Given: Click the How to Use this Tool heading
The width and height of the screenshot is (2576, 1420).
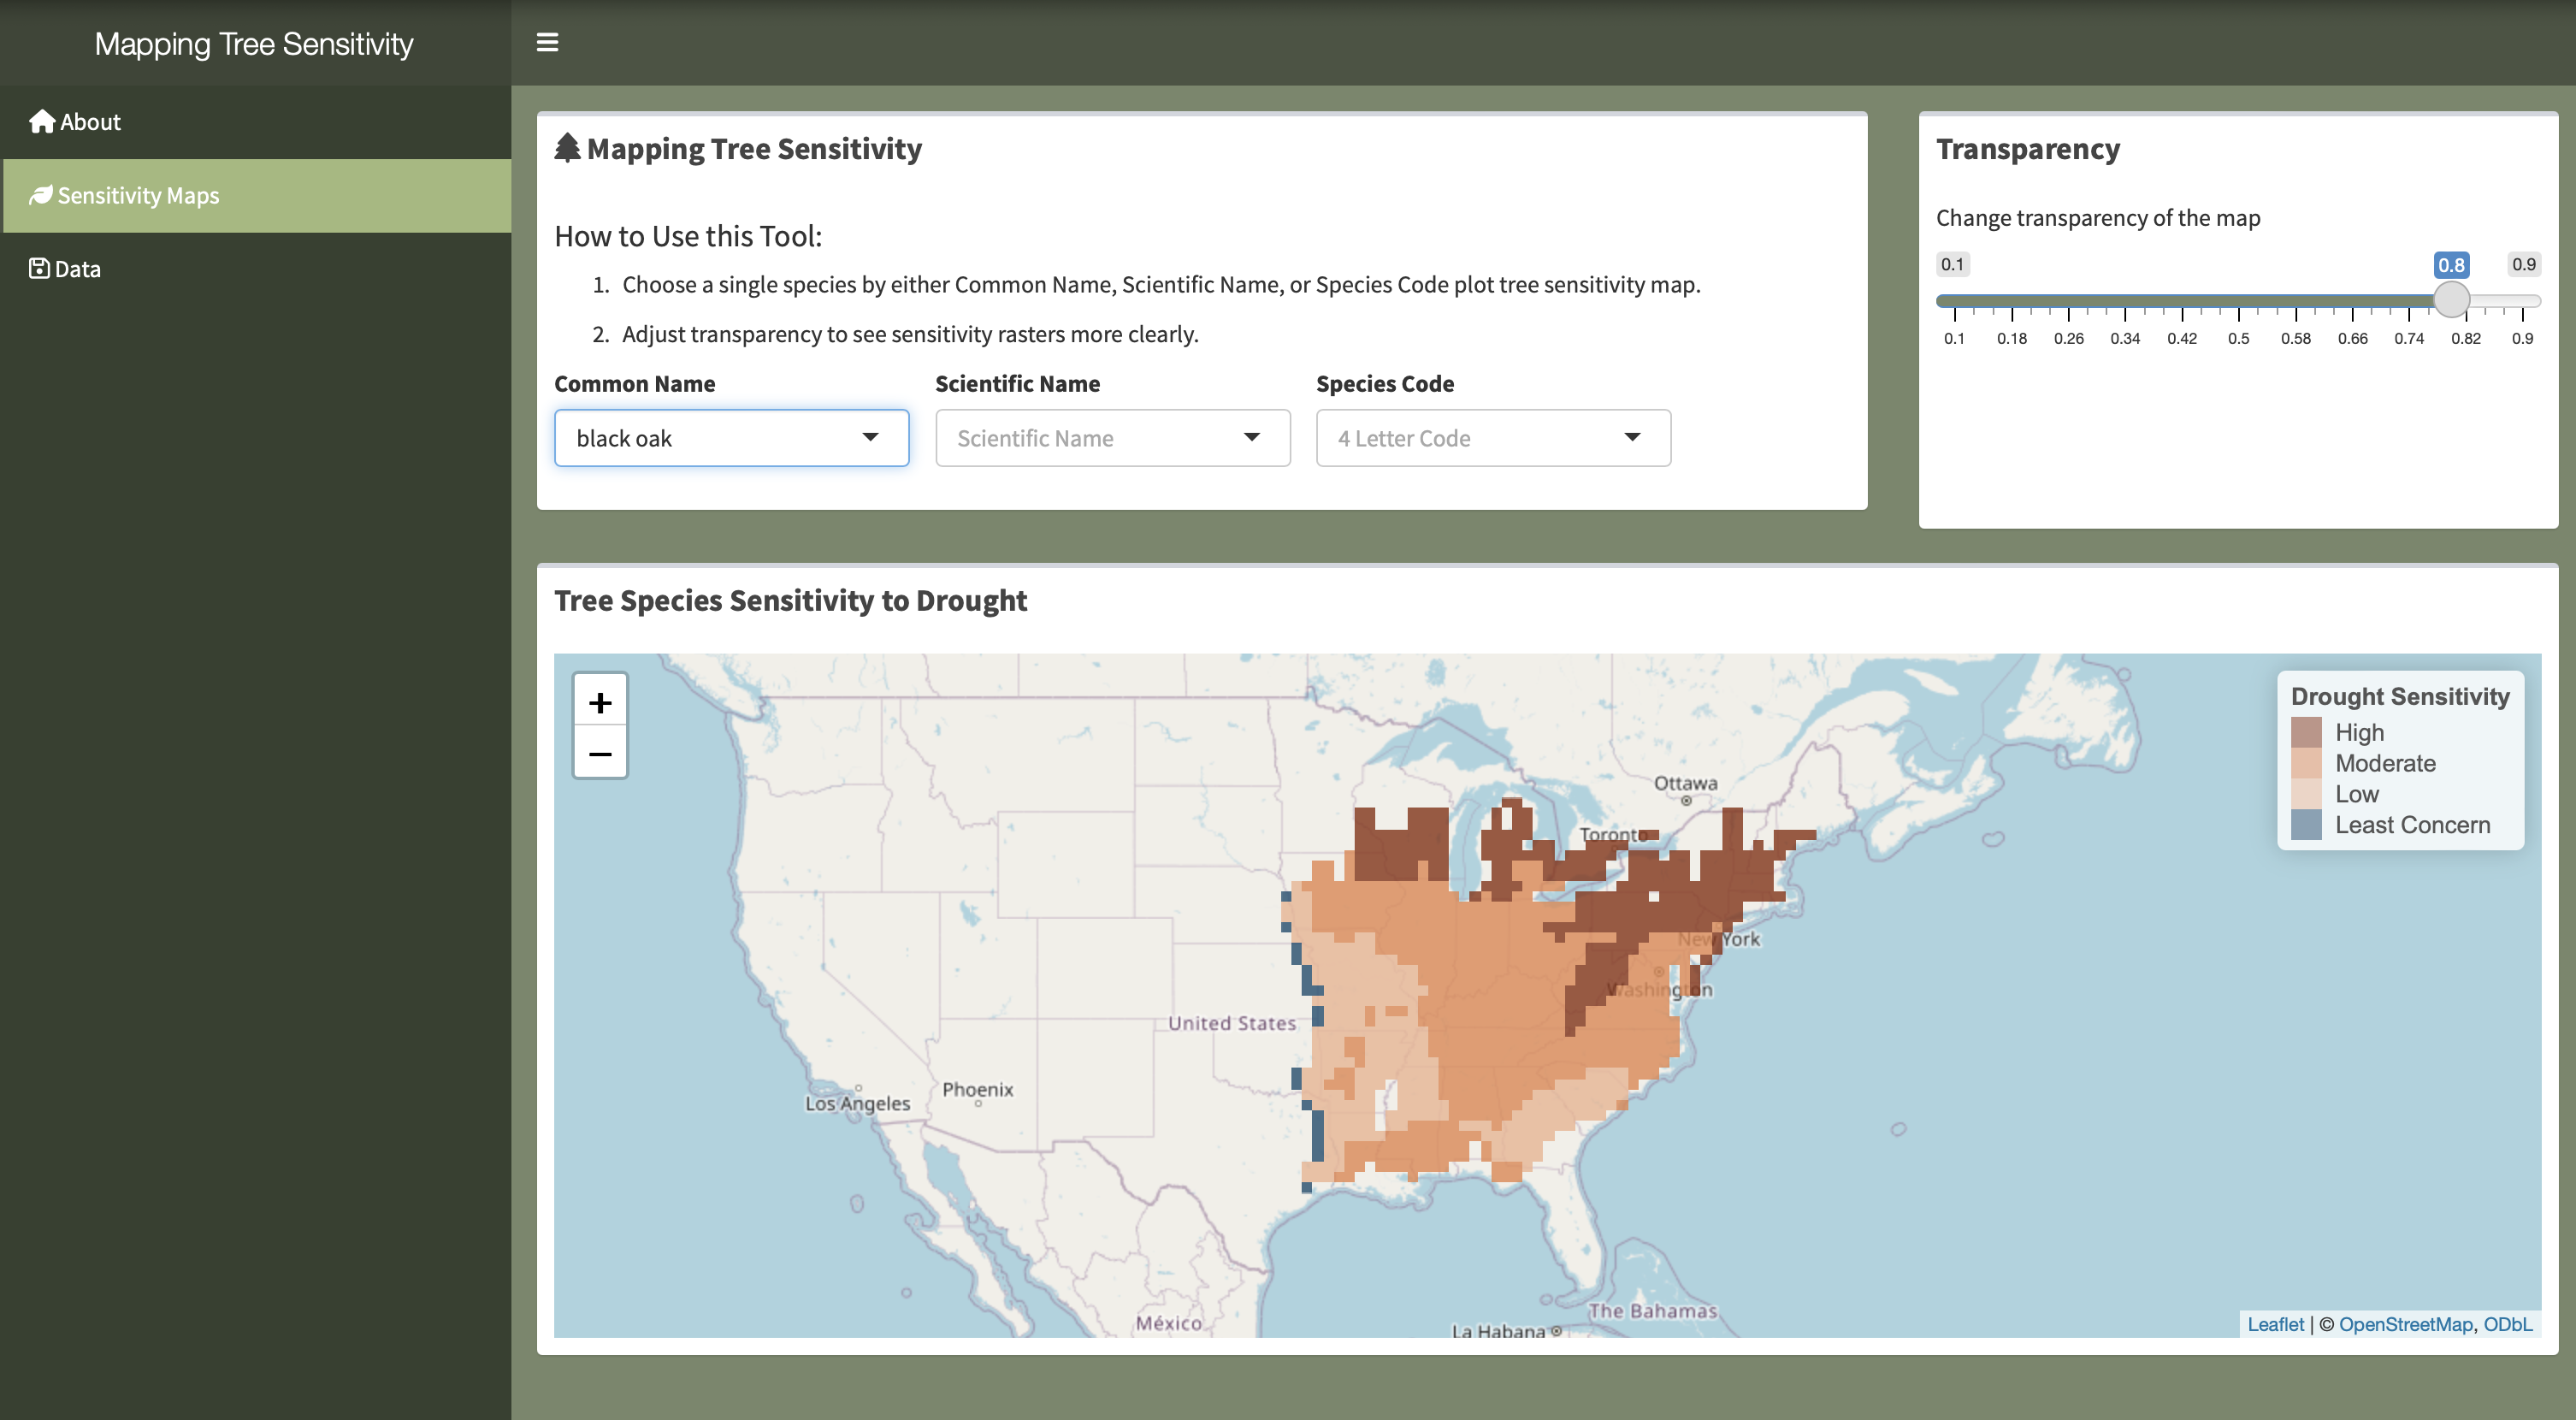Looking at the screenshot, I should click(688, 236).
